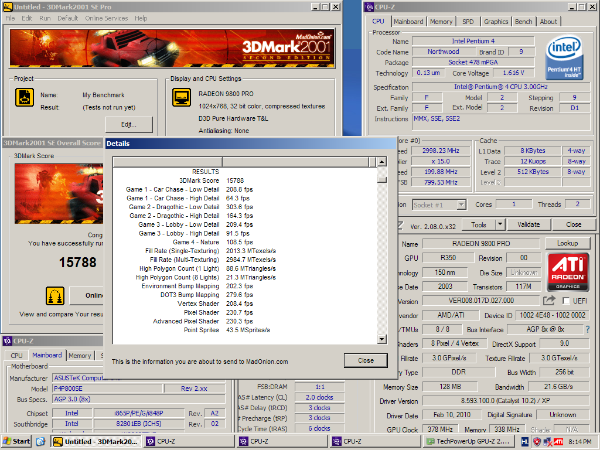The width and height of the screenshot is (600, 450).
Task: Switch to Untitled - 3DMark2001 taskbar button
Action: [x=97, y=442]
